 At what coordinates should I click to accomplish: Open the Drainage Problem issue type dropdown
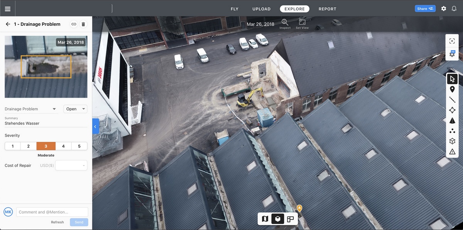pyautogui.click(x=31, y=109)
